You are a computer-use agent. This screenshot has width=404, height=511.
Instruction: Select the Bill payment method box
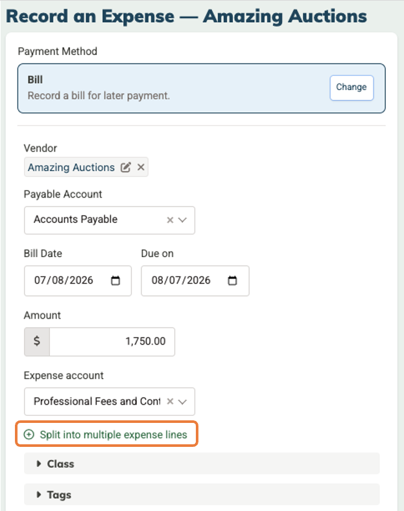click(201, 88)
